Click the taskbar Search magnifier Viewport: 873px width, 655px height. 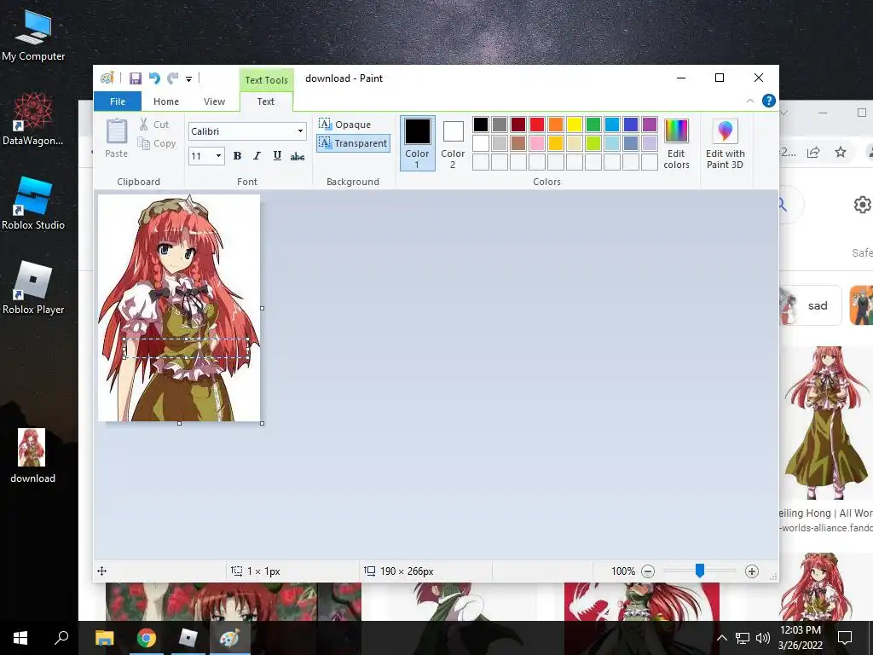tap(61, 638)
